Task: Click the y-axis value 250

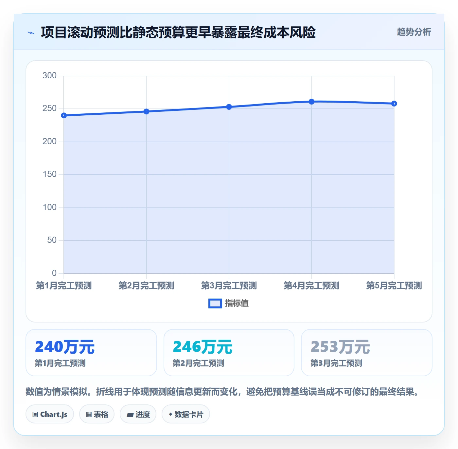Action: (x=50, y=108)
